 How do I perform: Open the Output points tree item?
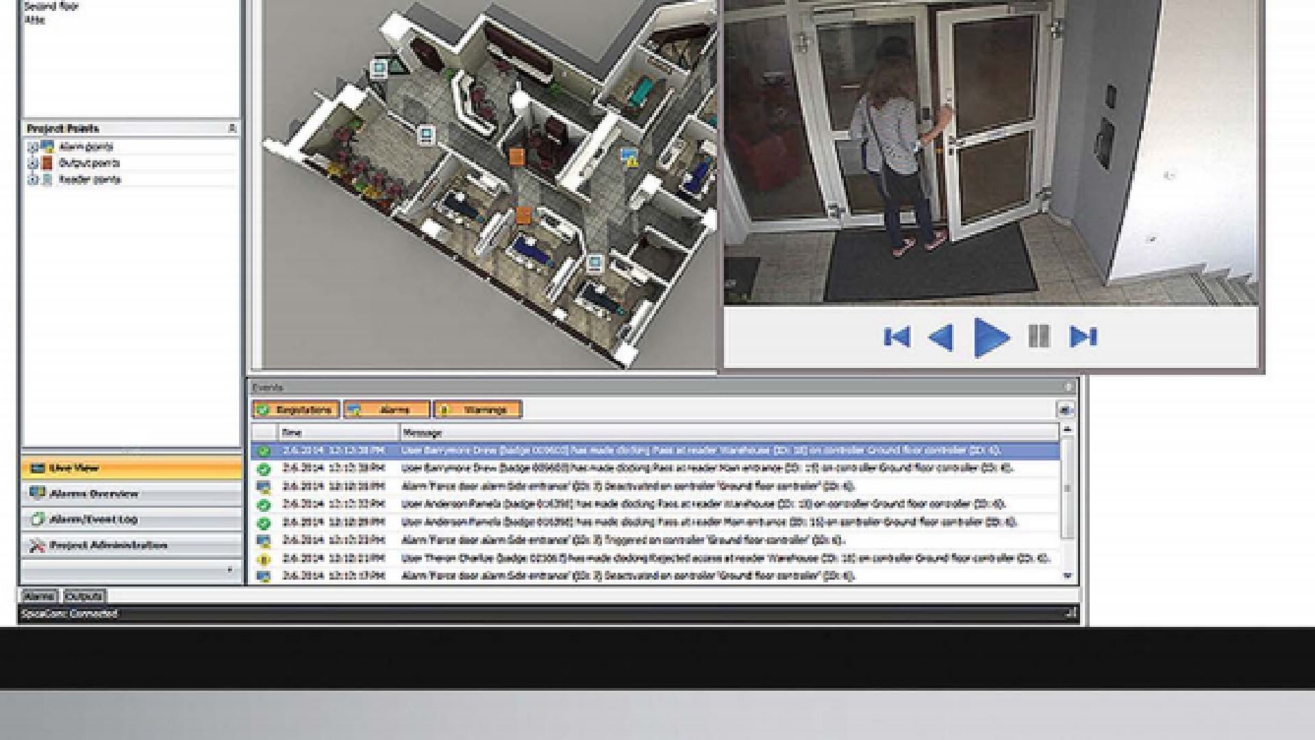point(90,163)
